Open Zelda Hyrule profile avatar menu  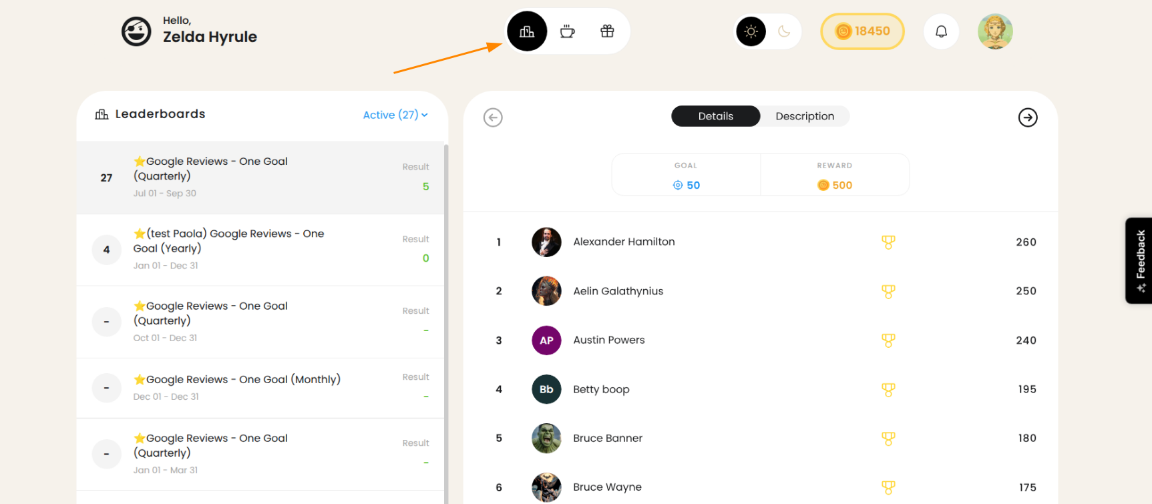point(995,31)
